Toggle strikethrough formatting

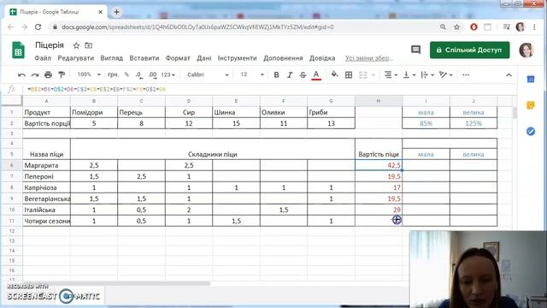pos(303,74)
